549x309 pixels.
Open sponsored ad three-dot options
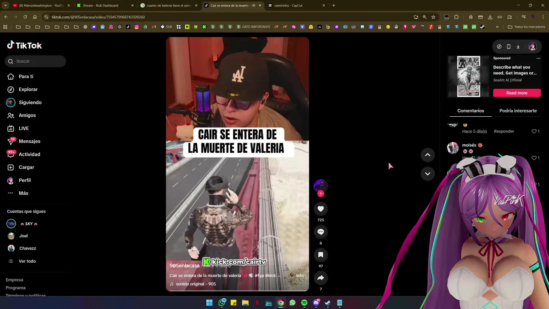point(538,58)
